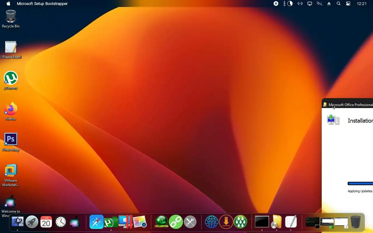Open Control Center toggles in menu bar
This screenshot has width=373, height=233.
348,3
